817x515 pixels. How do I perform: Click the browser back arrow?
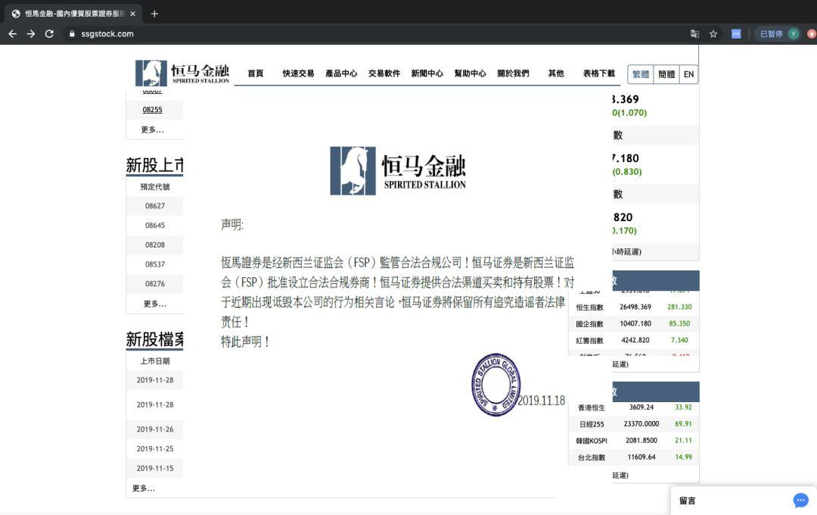[13, 34]
